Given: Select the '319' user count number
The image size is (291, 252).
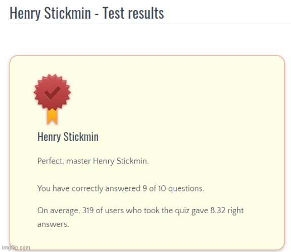Looking at the screenshot, I should pyautogui.click(x=88, y=211).
